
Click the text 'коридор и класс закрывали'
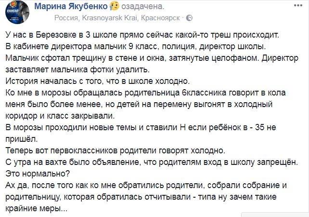60,116
